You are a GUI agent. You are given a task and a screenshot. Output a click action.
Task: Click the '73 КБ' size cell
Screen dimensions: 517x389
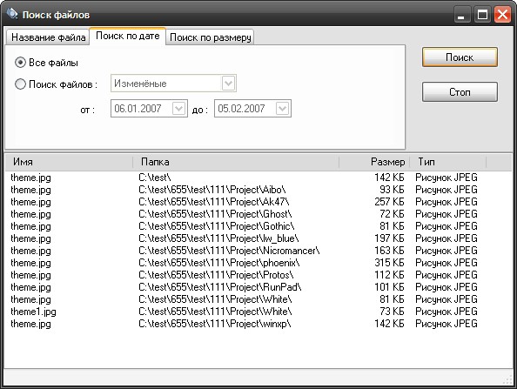(x=392, y=312)
